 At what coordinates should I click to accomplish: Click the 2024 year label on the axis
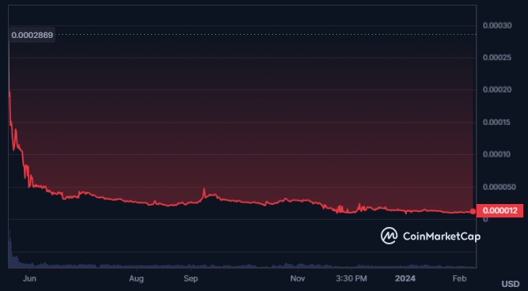[405, 278]
